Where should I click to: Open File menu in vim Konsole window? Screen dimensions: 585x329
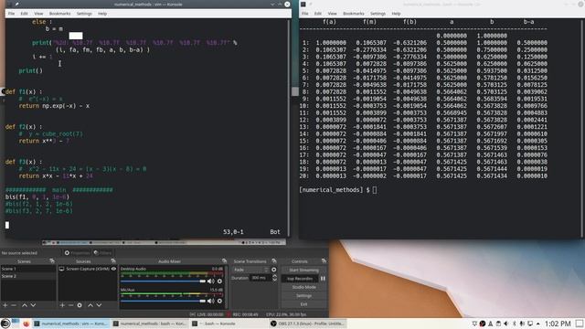11,14
